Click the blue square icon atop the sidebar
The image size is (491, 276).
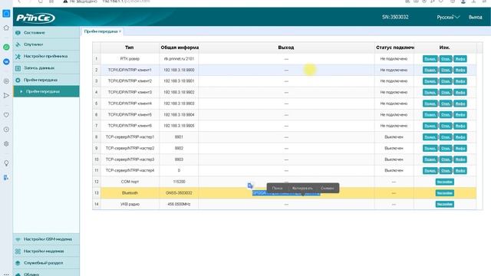click(6, 14)
